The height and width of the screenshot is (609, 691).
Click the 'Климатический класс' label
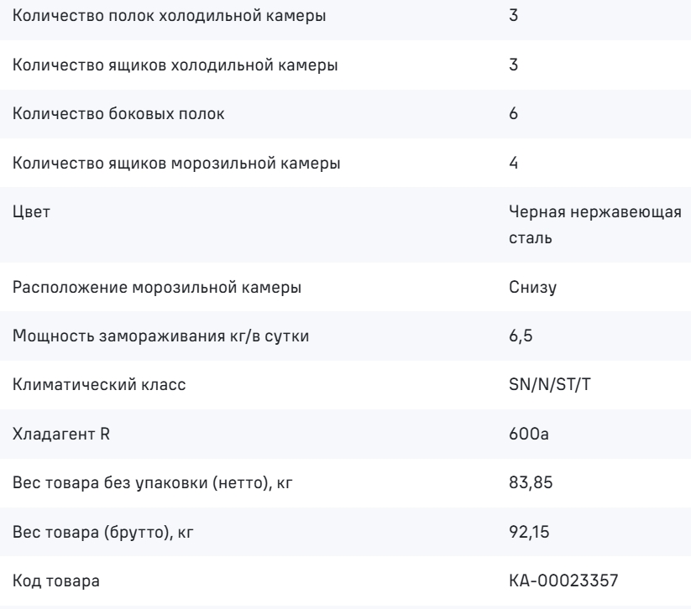tap(99, 385)
